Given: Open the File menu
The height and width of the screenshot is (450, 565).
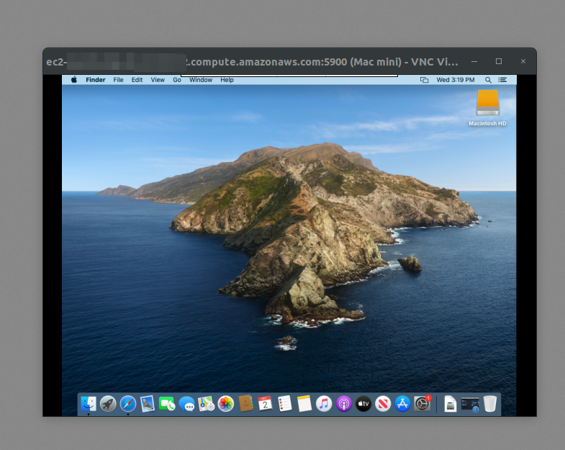Looking at the screenshot, I should coord(118,80).
